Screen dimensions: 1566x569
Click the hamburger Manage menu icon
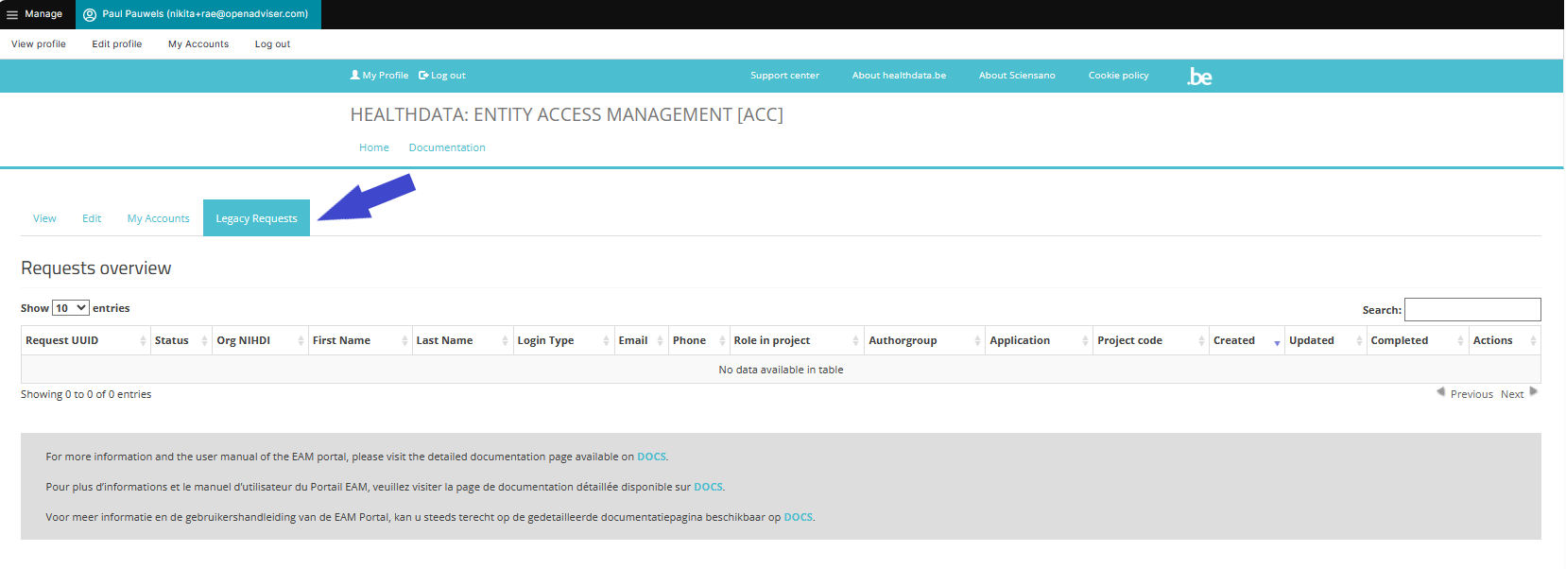tap(12, 14)
